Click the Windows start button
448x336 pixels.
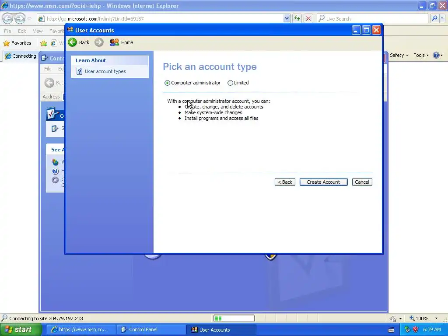click(21, 330)
